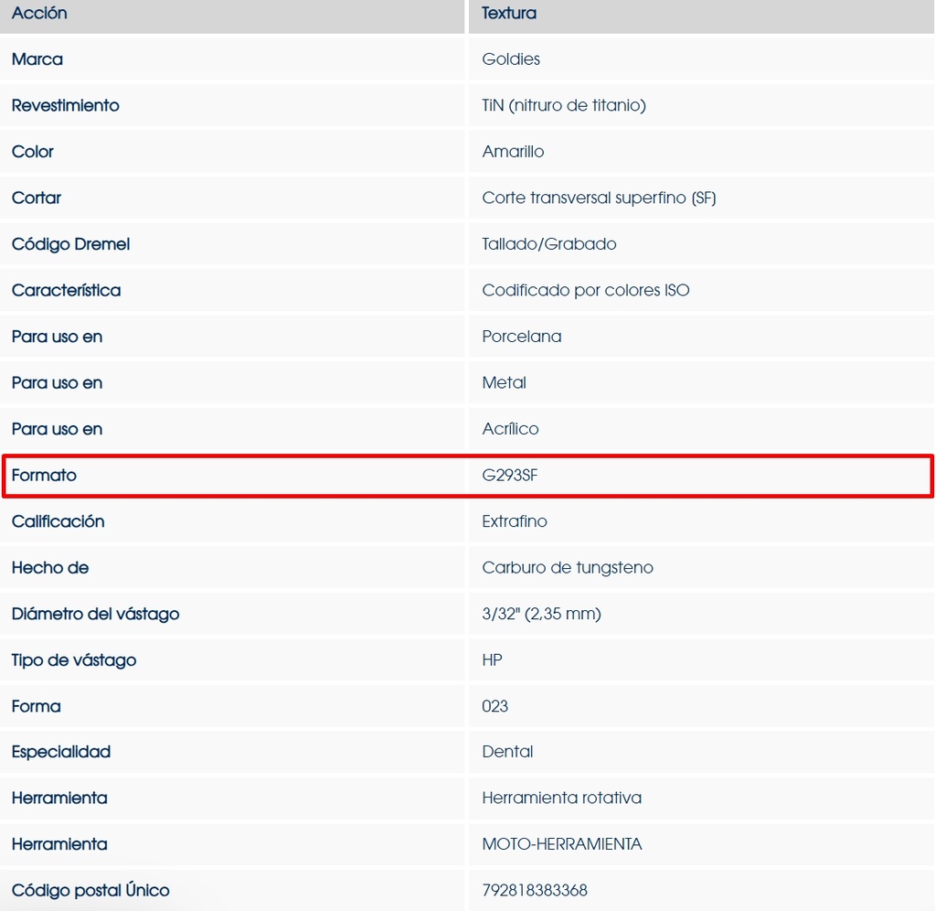Viewport: 936px width, 911px height.
Task: Select the Corte transversal superfino (SF) text
Action: [599, 198]
